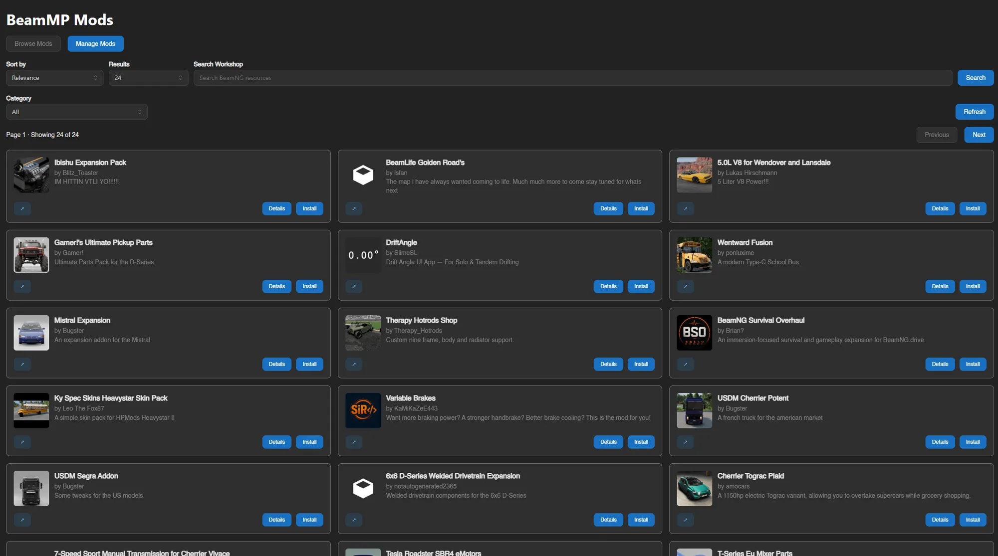Click the Search Workshop input field
Screen dimensions: 998x556
tap(573, 78)
